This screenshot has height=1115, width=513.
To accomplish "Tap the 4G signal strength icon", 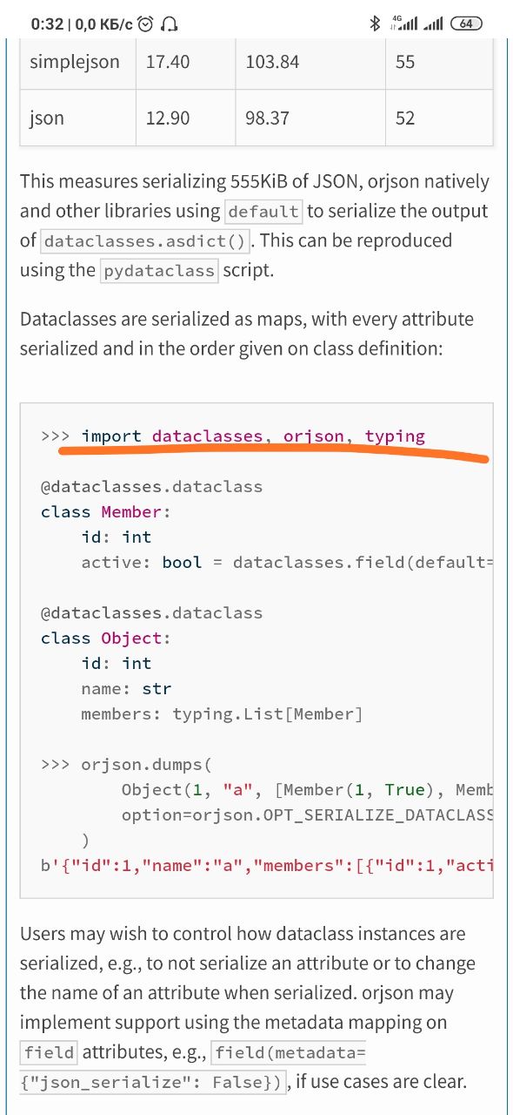I will 405,24.
